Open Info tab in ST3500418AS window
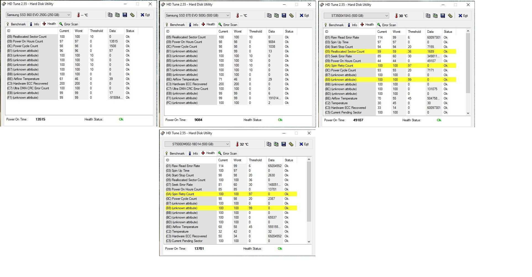The height and width of the screenshot is (277, 532). (352, 25)
